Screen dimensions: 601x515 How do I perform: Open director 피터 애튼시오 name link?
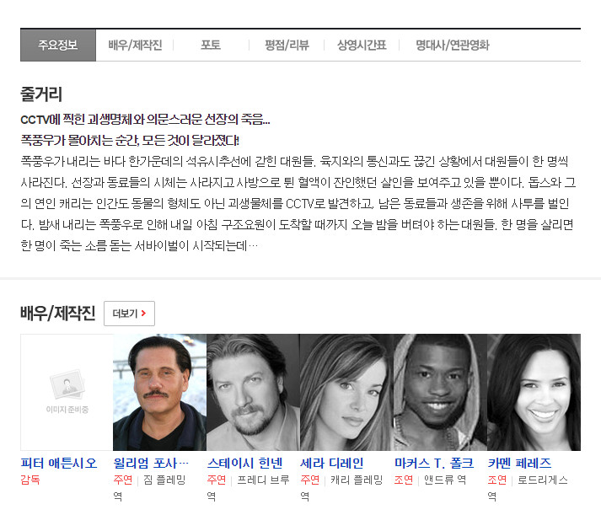pos(58,463)
